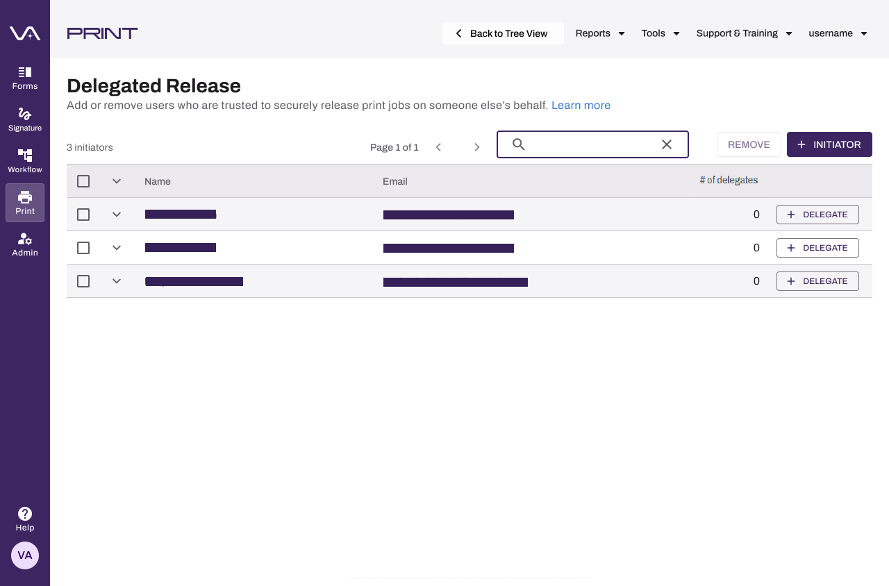Open the Forms section in sidebar

click(25, 78)
